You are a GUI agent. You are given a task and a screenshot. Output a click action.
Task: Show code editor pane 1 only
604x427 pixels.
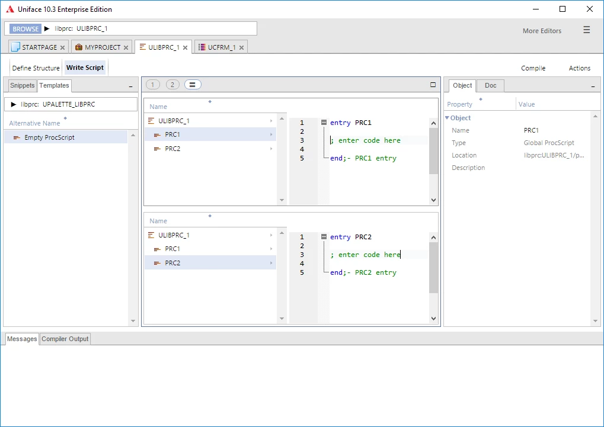click(x=153, y=85)
